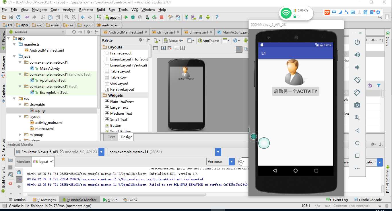Open com.example.metrox.l1 process dropdown

[x=164, y=152]
